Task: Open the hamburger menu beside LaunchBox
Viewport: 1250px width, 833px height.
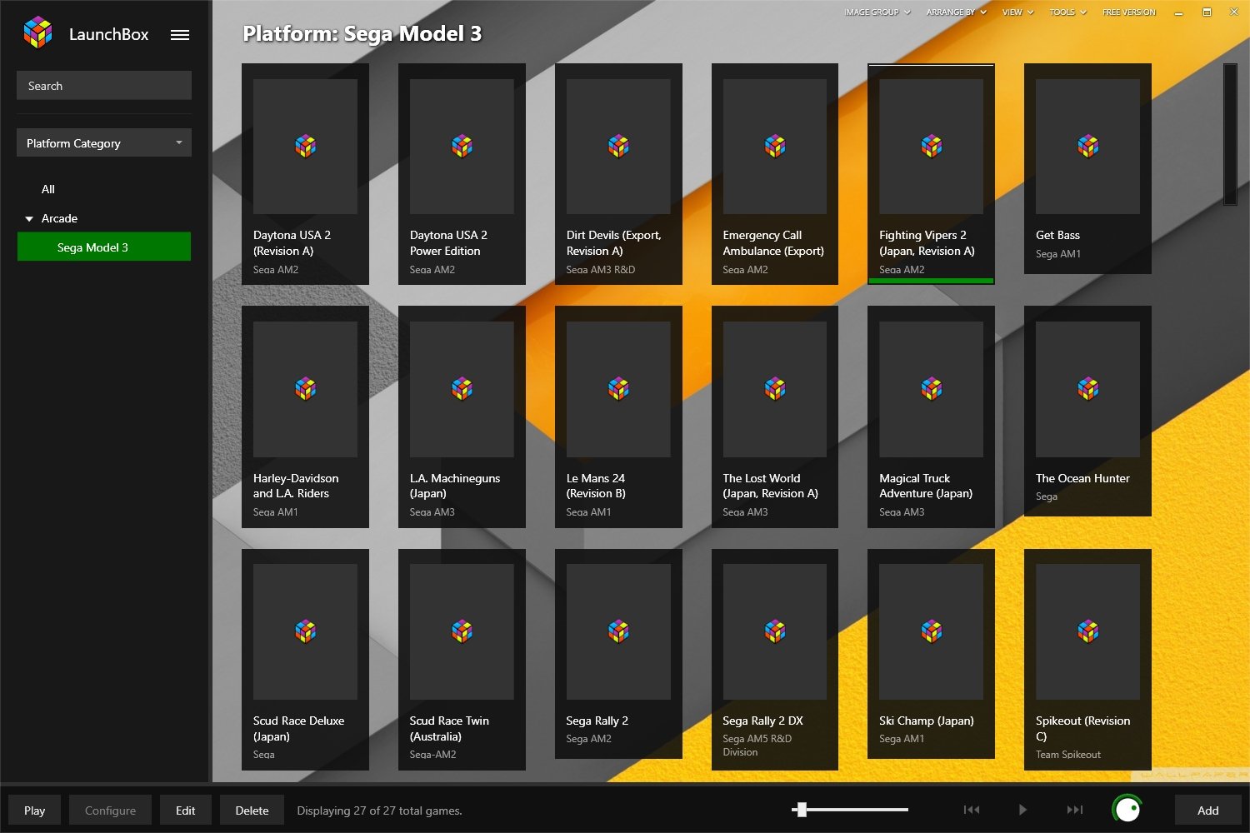Action: pos(180,35)
